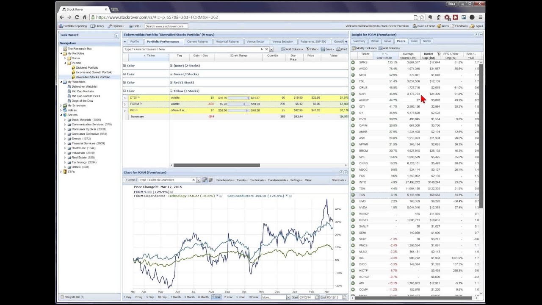The height and width of the screenshot is (305, 542).
Task: Collapse the Yellow (3 Stocks) group
Action: pyautogui.click(x=171, y=91)
